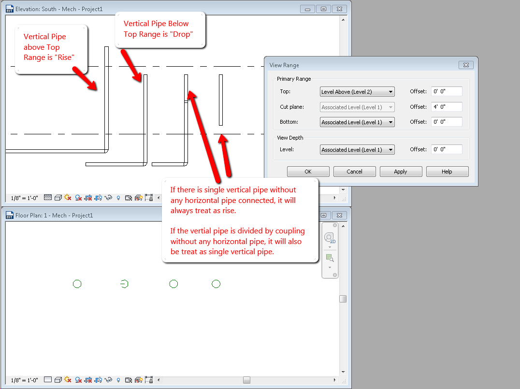Maximize the Elevation South window
Viewport: 520px width, 389px height.
click(323, 9)
